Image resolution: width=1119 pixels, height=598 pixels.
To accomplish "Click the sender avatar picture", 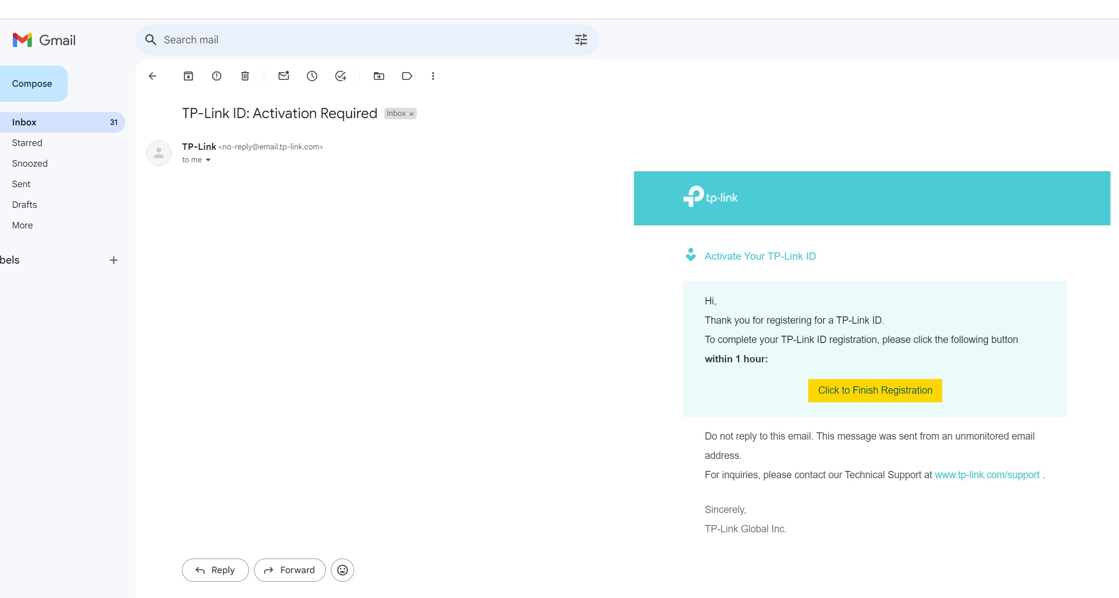I will coord(159,153).
